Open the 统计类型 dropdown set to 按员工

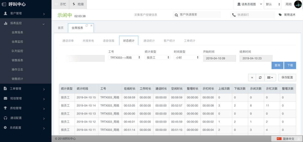157,58
